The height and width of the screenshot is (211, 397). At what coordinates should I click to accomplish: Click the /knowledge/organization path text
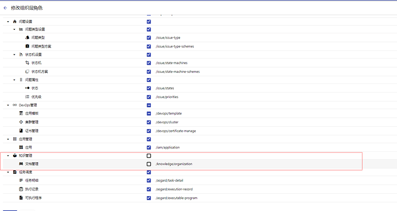click(174, 164)
